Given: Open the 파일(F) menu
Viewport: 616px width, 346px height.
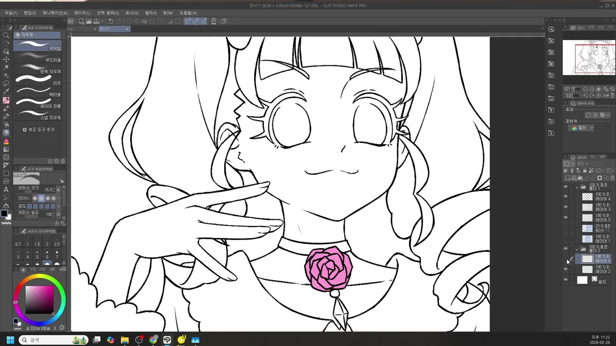Looking at the screenshot, I should point(11,13).
